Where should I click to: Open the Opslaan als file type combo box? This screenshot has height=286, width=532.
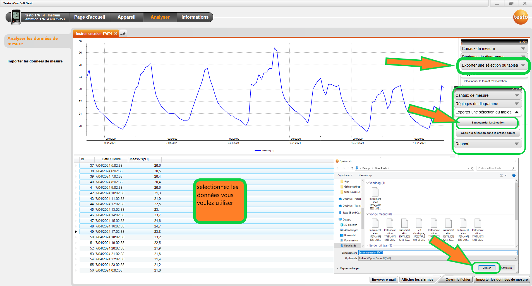point(438,258)
